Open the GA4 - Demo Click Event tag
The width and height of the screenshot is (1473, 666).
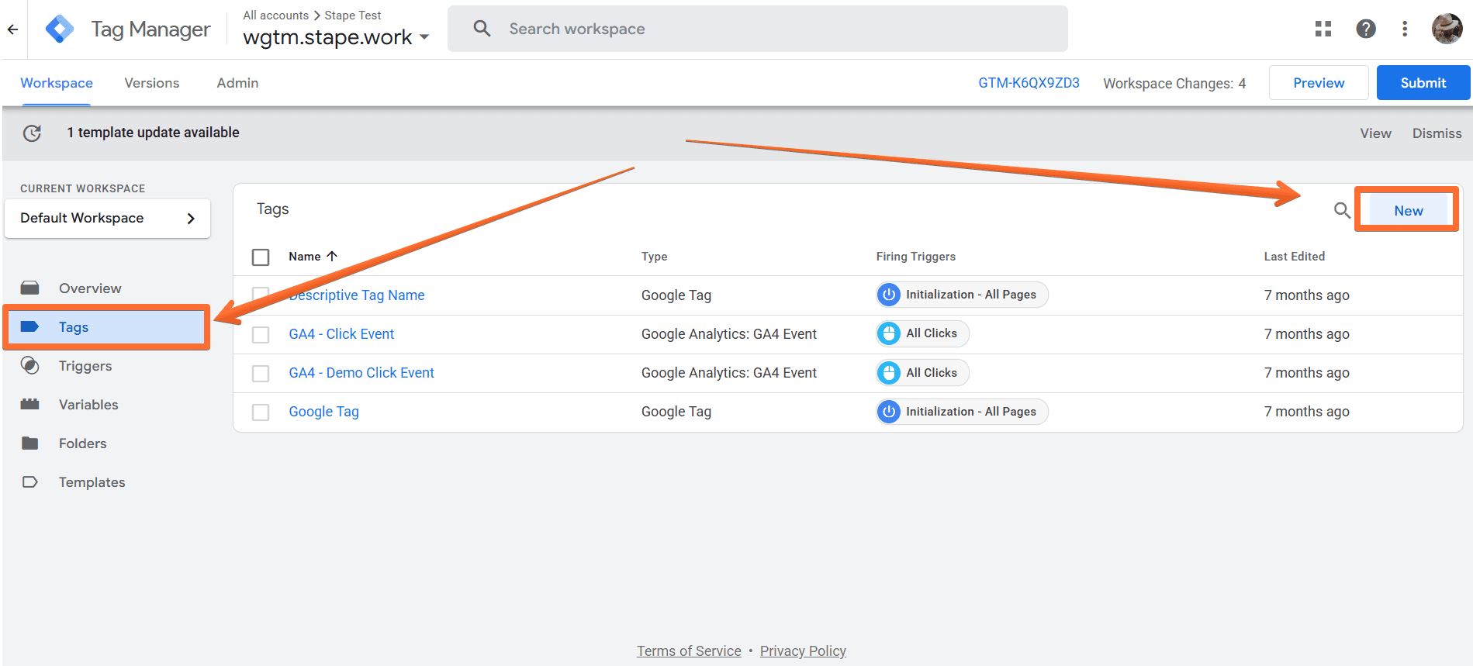point(361,373)
